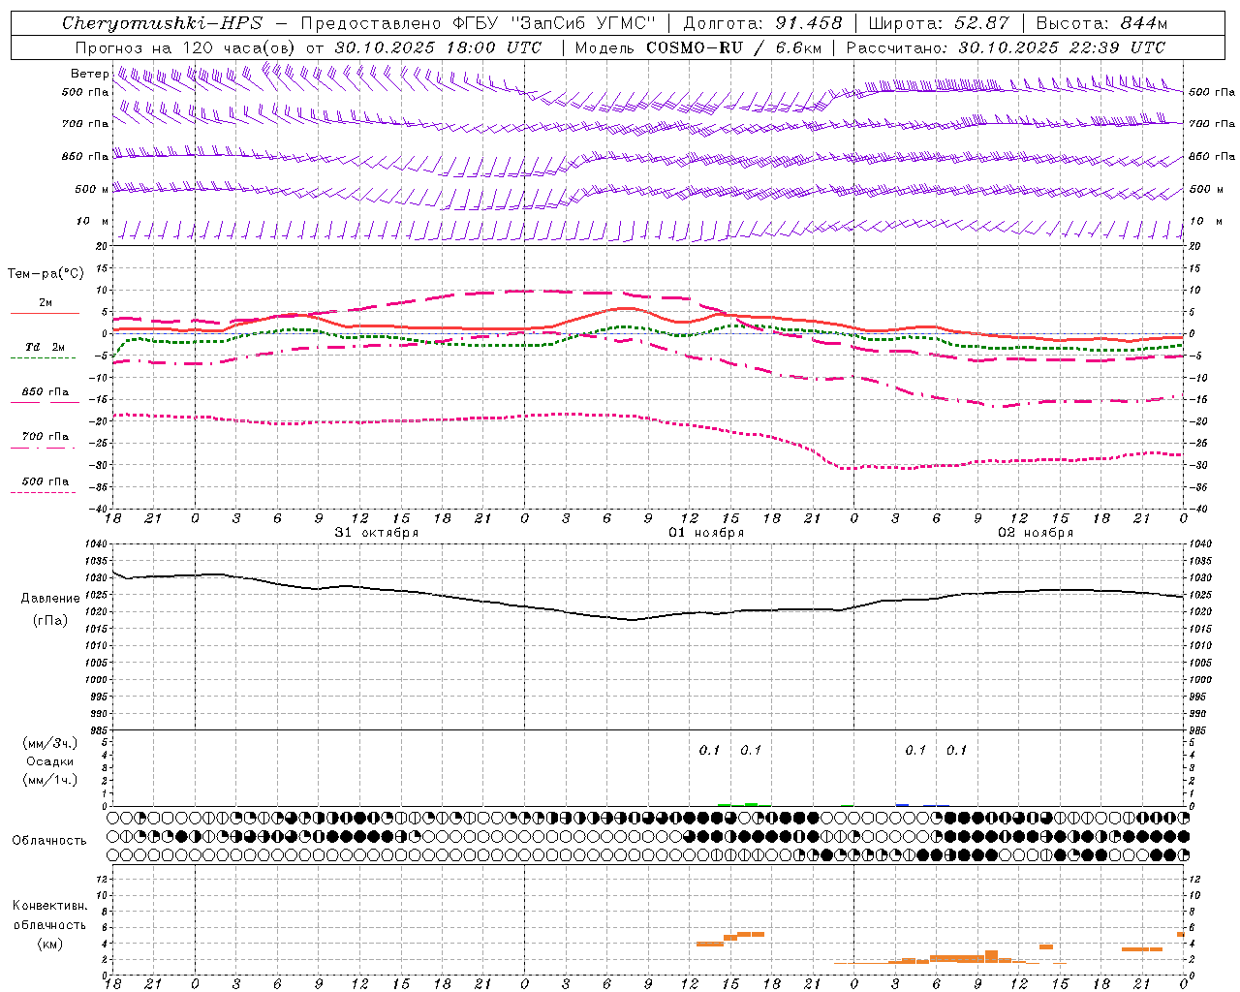Click the model label COSMO-RU / 6.6км
The image size is (1240, 992).
pos(734,47)
